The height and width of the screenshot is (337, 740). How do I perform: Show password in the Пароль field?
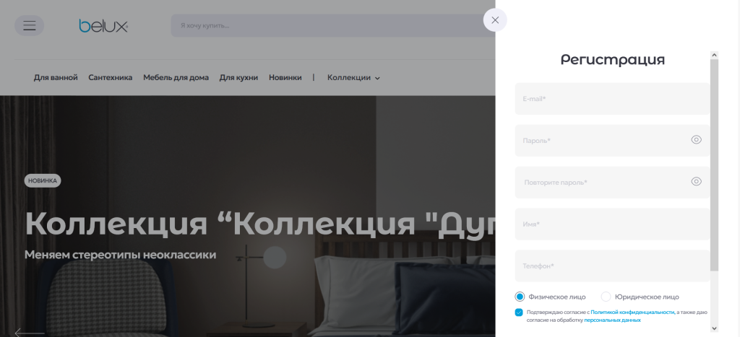coord(696,140)
